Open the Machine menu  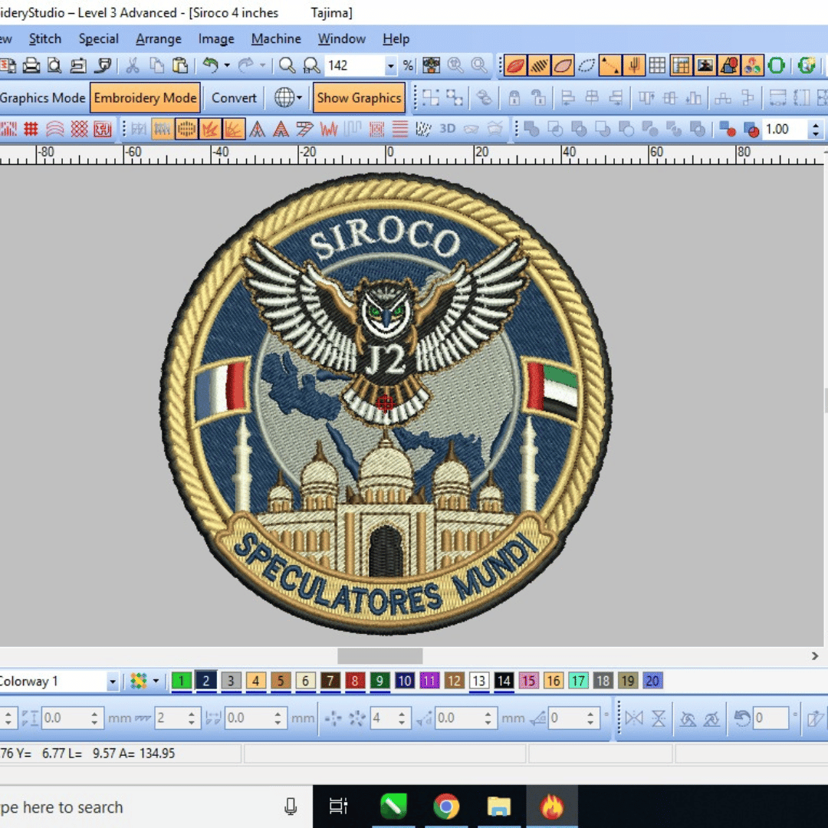pos(276,39)
